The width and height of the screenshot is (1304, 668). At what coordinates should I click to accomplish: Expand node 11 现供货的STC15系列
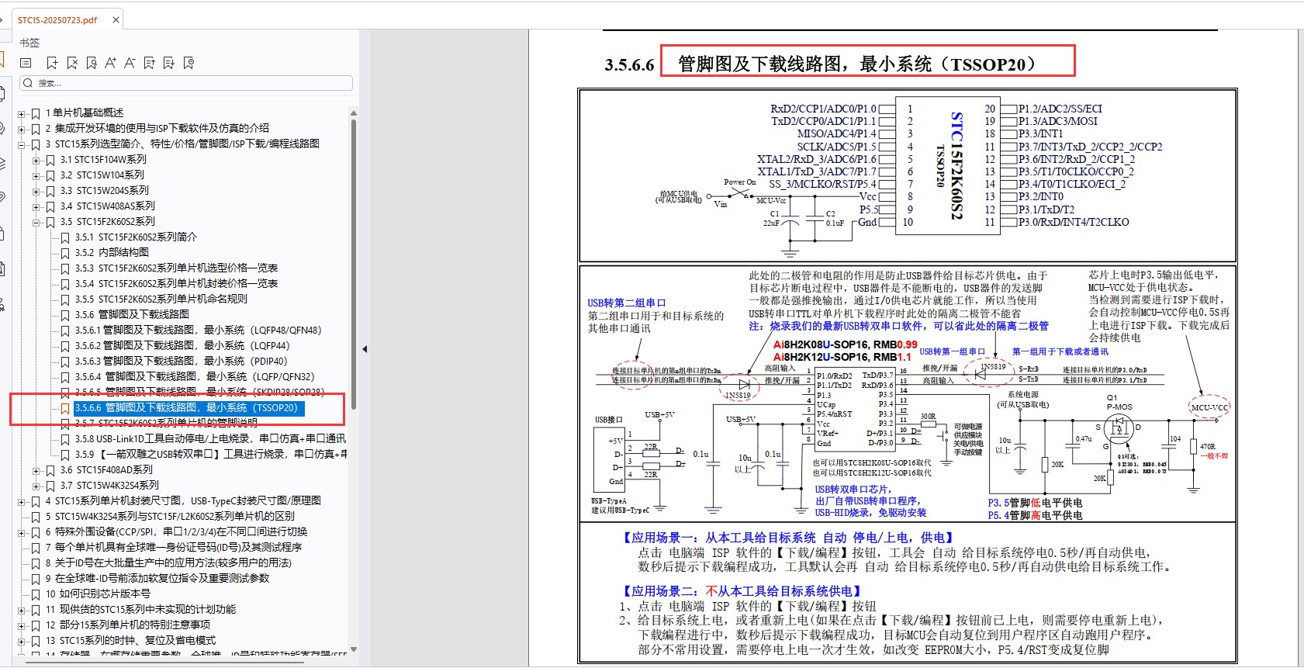click(22, 611)
